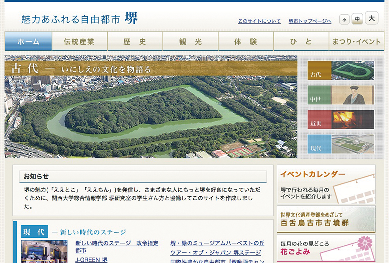Choose the 近世 era thumbnail
Screen dimensions: 389x263
[341, 120]
